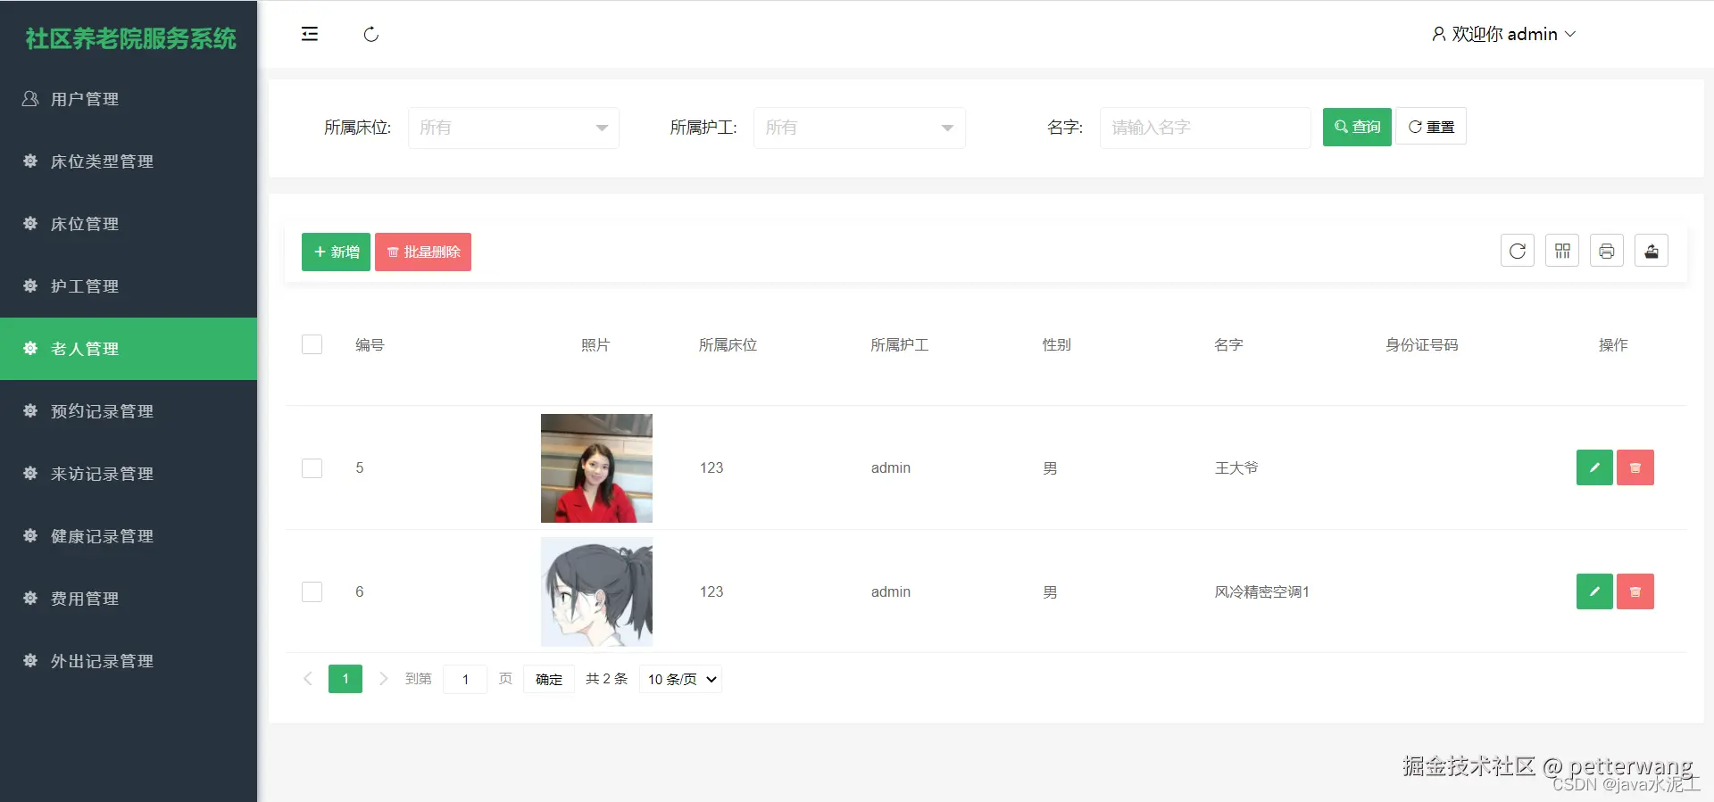1714x802 pixels.
Task: Click the print icon in table toolbar
Action: tap(1607, 251)
